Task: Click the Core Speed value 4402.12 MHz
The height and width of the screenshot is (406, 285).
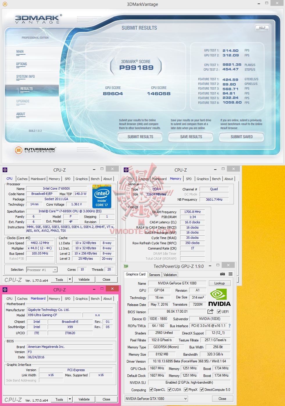Action: [40, 243]
